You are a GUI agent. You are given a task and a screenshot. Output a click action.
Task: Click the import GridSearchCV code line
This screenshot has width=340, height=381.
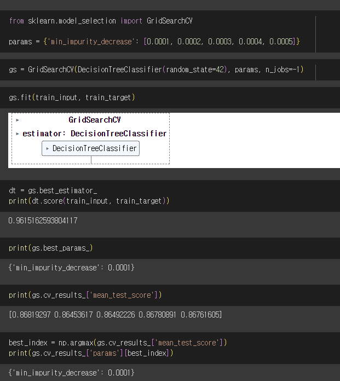pos(101,21)
